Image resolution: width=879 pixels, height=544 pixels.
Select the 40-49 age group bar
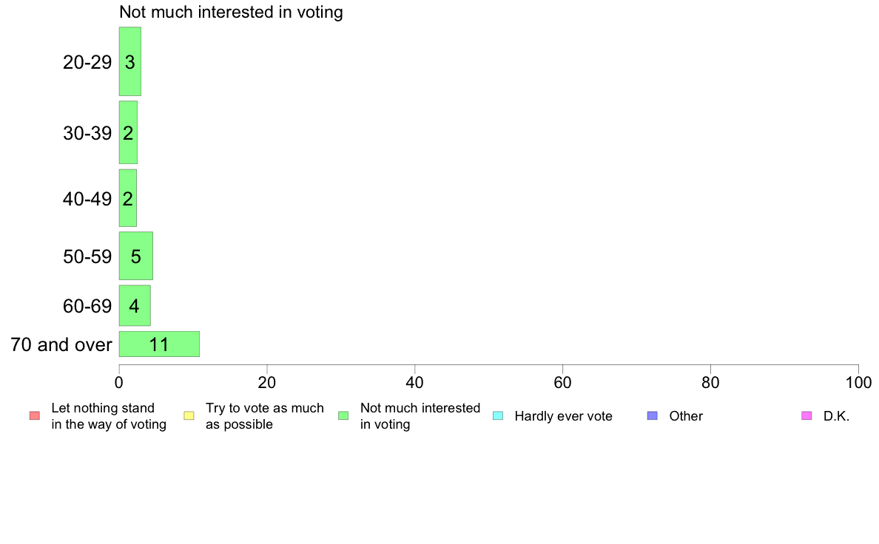(x=128, y=198)
